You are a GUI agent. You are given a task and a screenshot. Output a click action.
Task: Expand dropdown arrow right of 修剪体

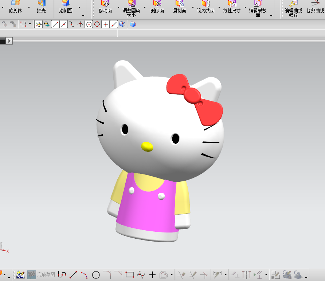[x=29, y=7]
